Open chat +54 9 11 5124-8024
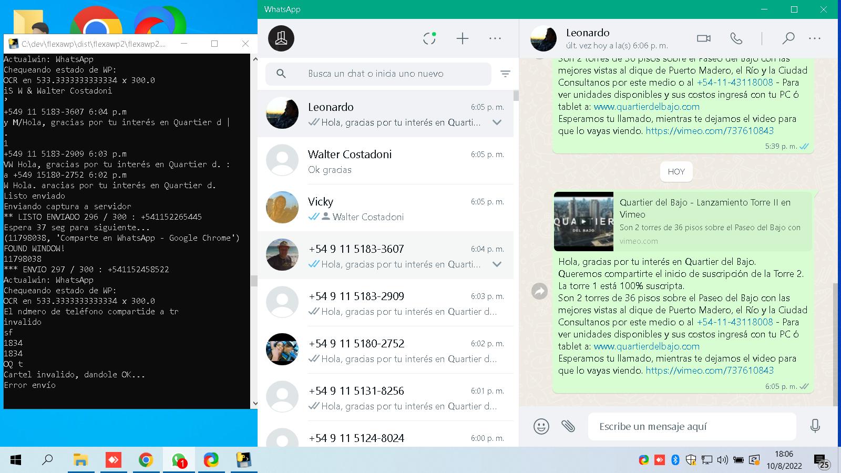 (385, 434)
